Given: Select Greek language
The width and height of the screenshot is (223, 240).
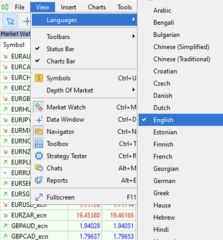Looking at the screenshot, I should [181, 193].
